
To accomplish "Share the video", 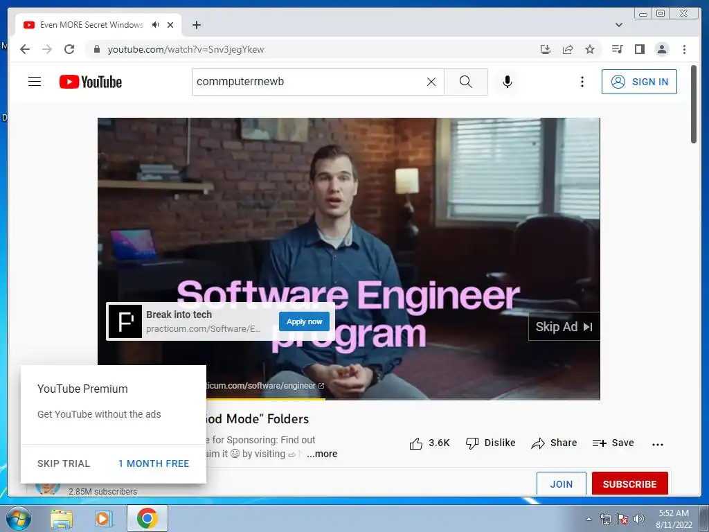I will [555, 443].
